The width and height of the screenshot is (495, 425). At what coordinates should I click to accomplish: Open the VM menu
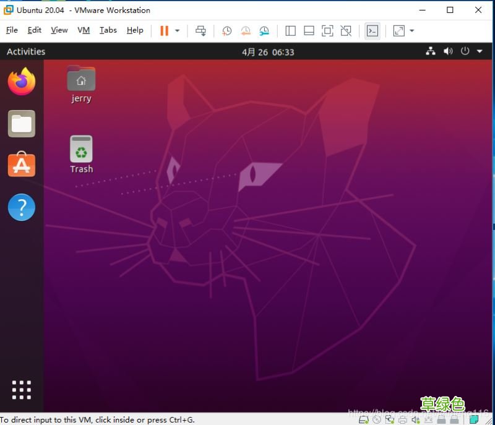coord(84,30)
